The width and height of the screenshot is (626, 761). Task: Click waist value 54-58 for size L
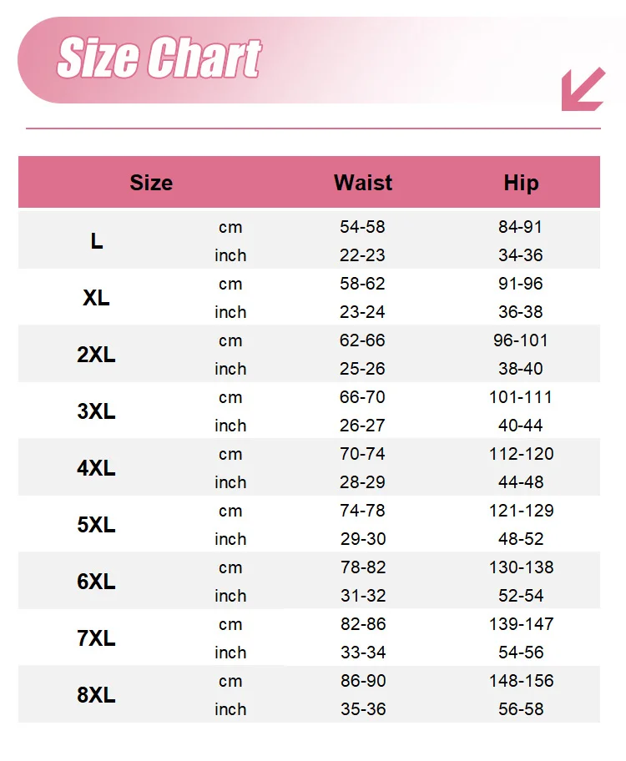coord(362,227)
